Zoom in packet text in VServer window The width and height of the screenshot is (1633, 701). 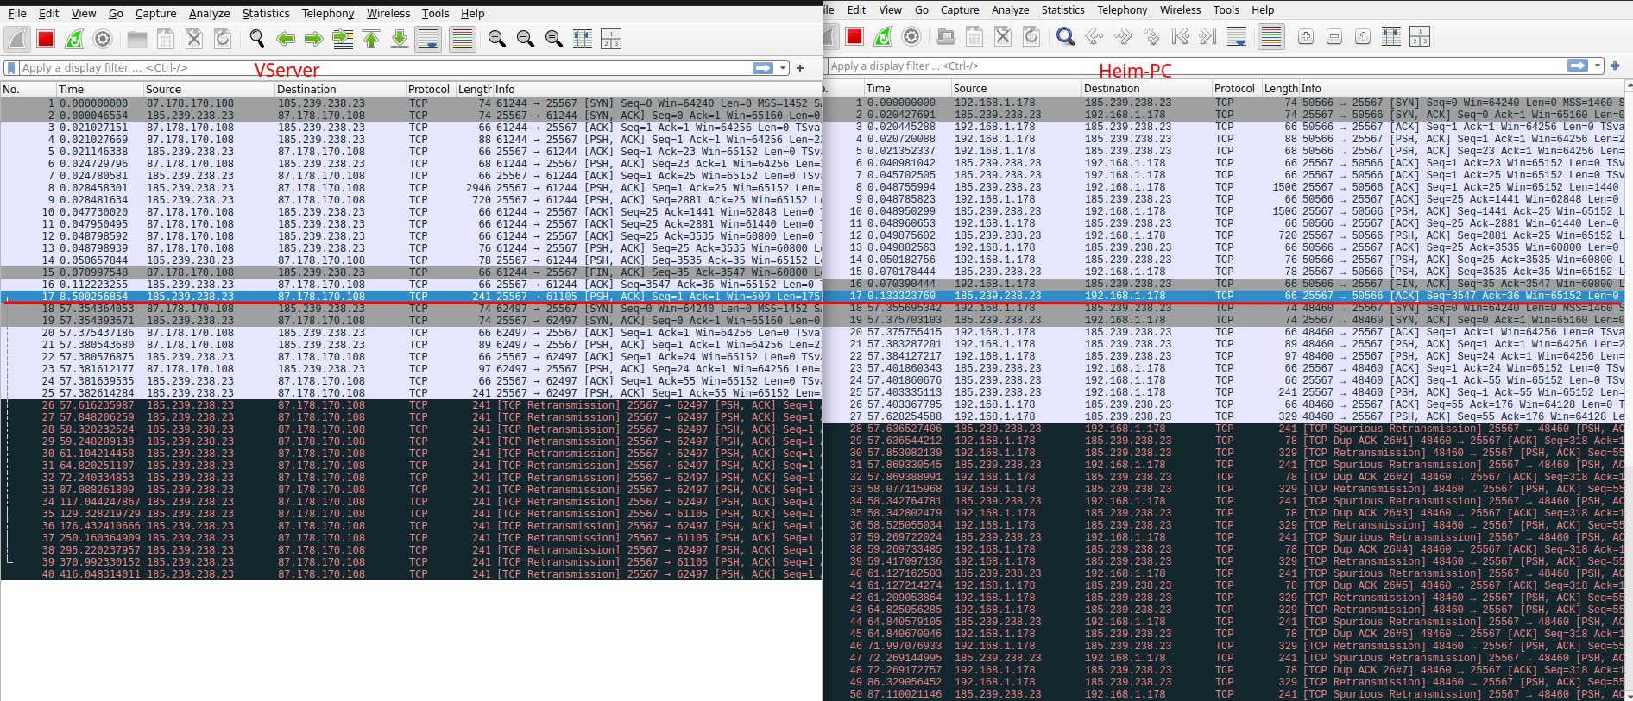(496, 39)
